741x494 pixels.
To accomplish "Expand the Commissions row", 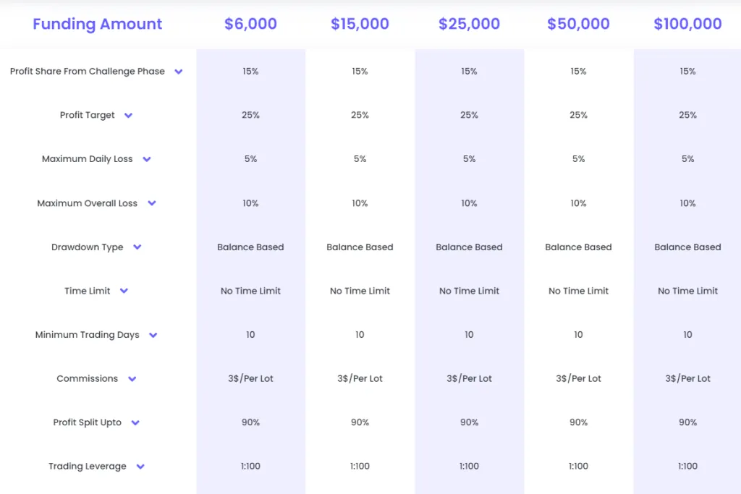I will pos(132,378).
